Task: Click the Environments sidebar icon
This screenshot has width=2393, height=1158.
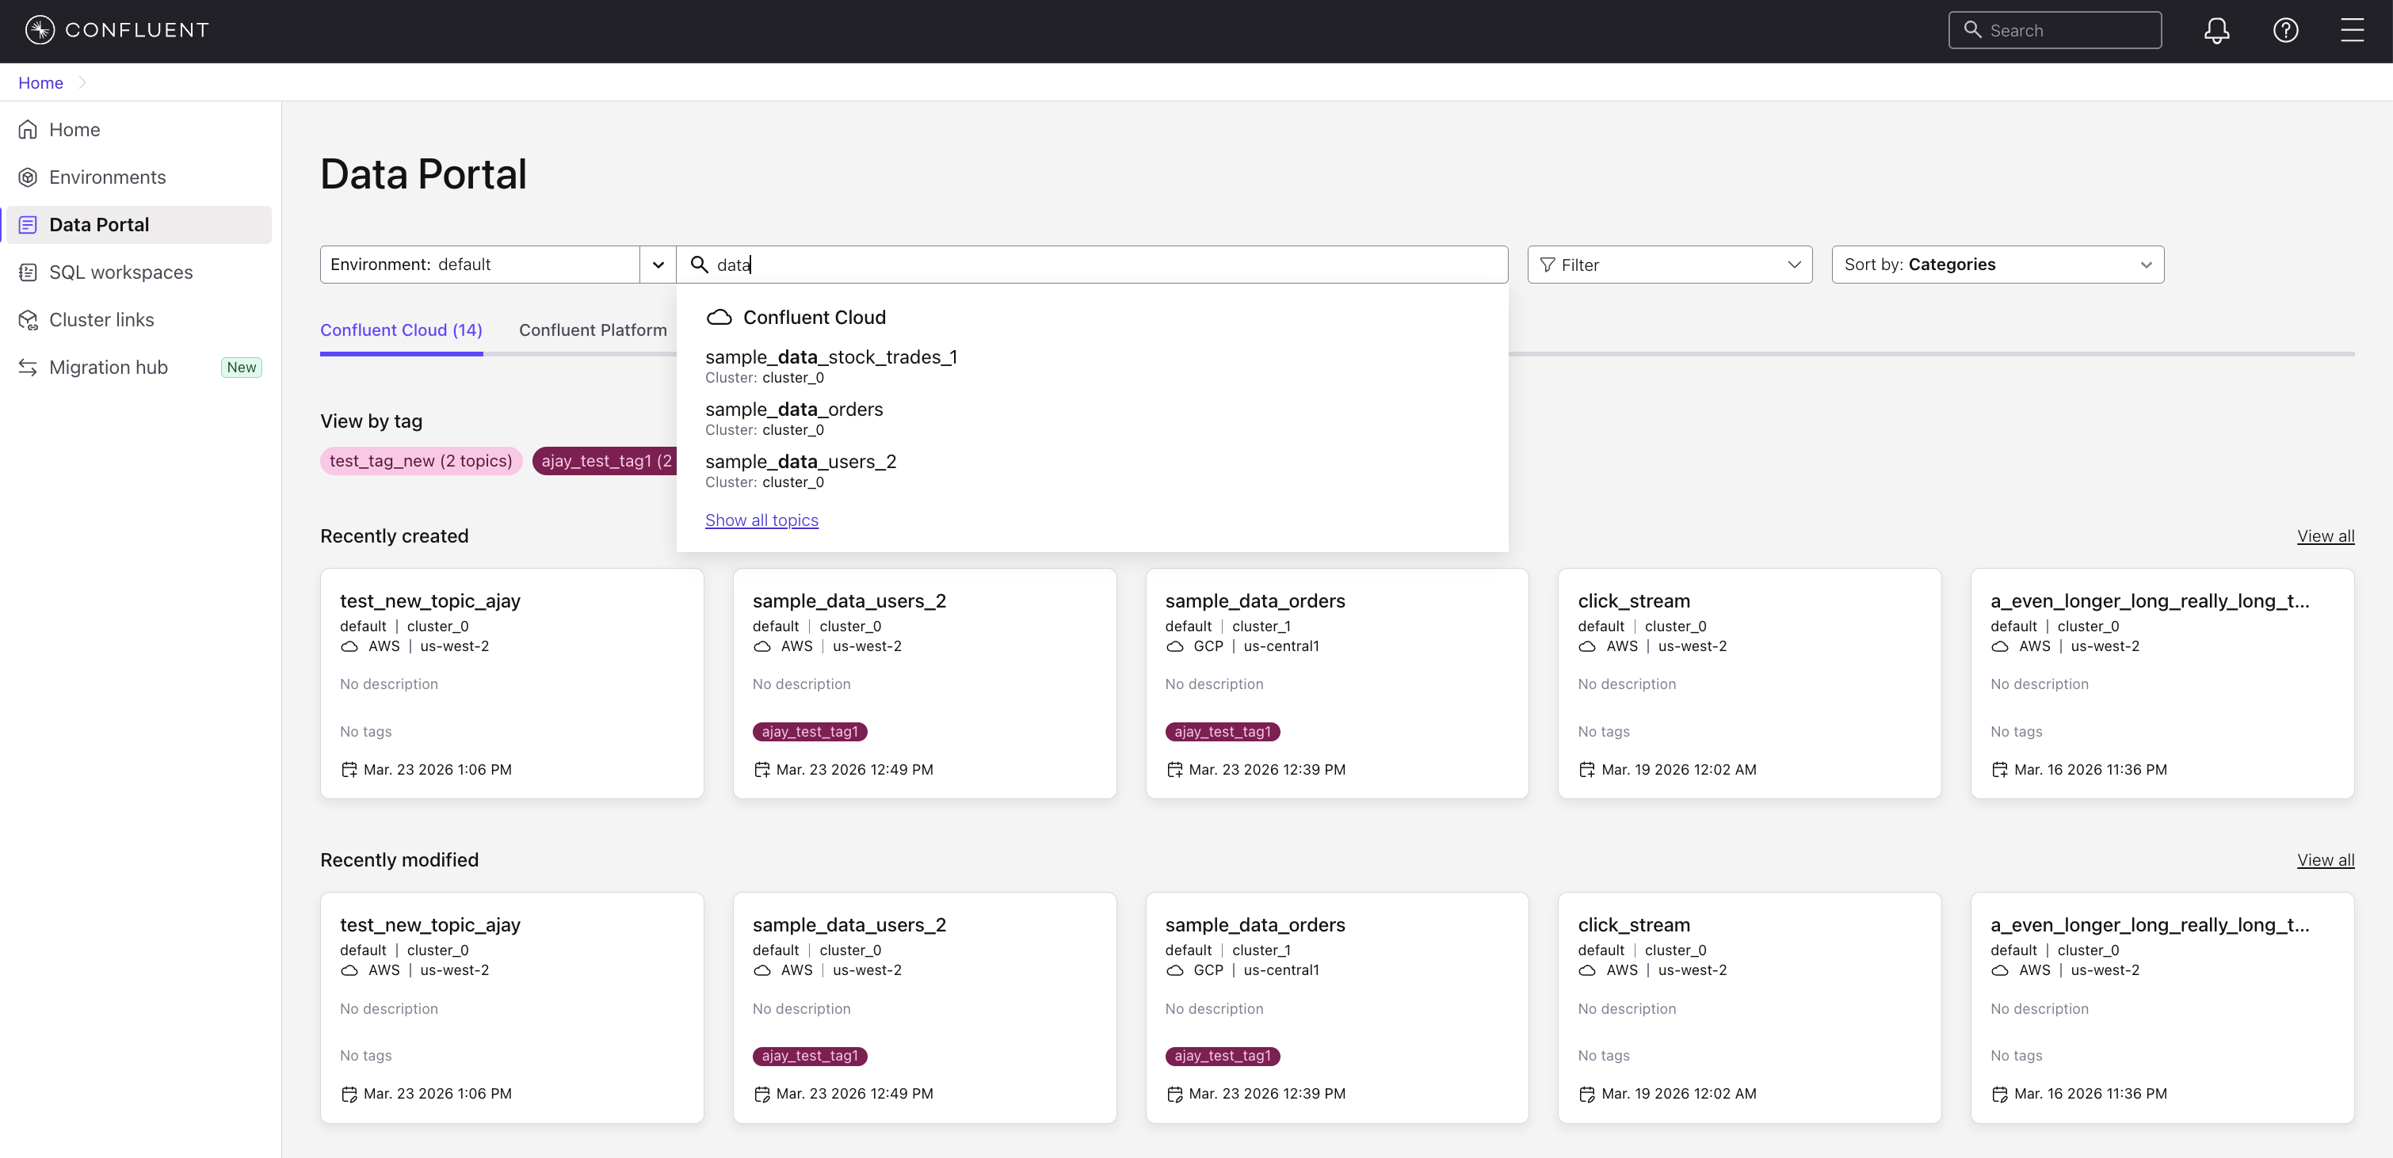Action: coord(28,177)
